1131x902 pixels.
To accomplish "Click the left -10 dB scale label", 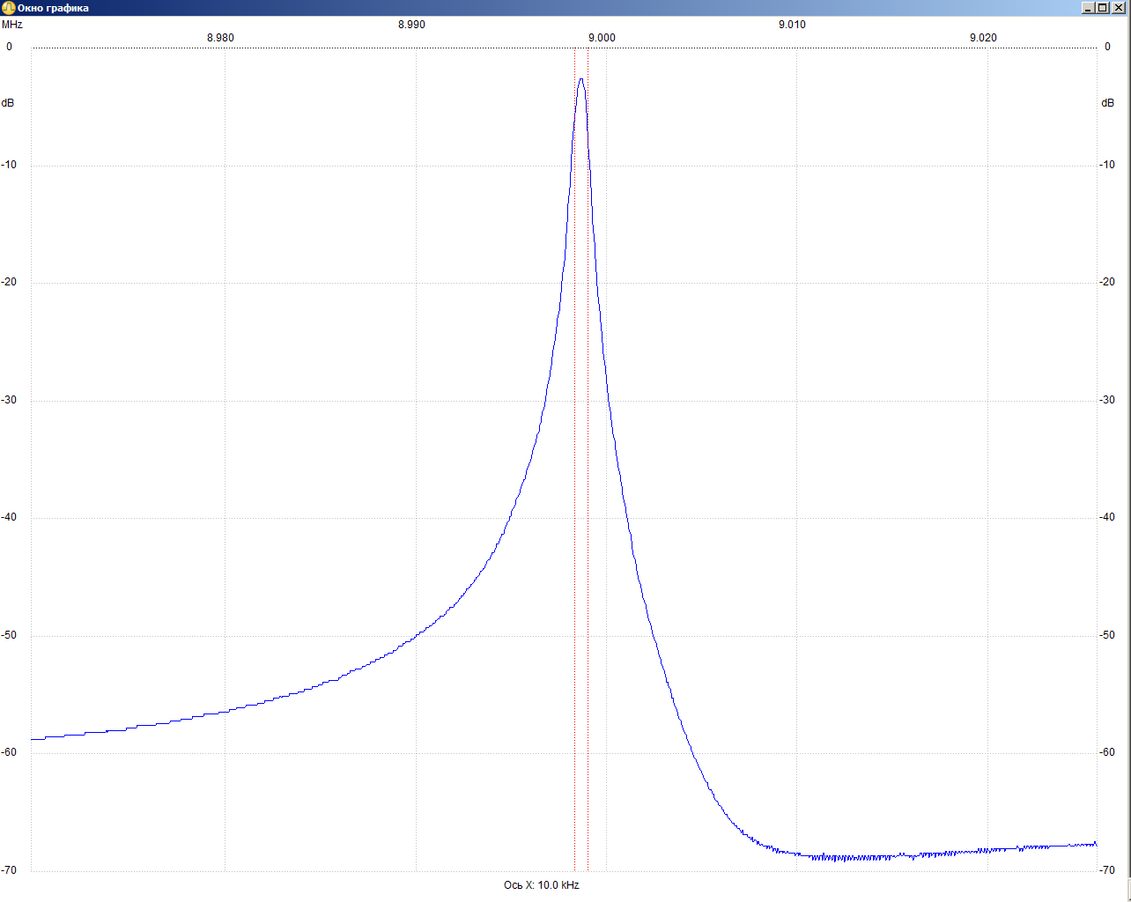I will coord(9,165).
